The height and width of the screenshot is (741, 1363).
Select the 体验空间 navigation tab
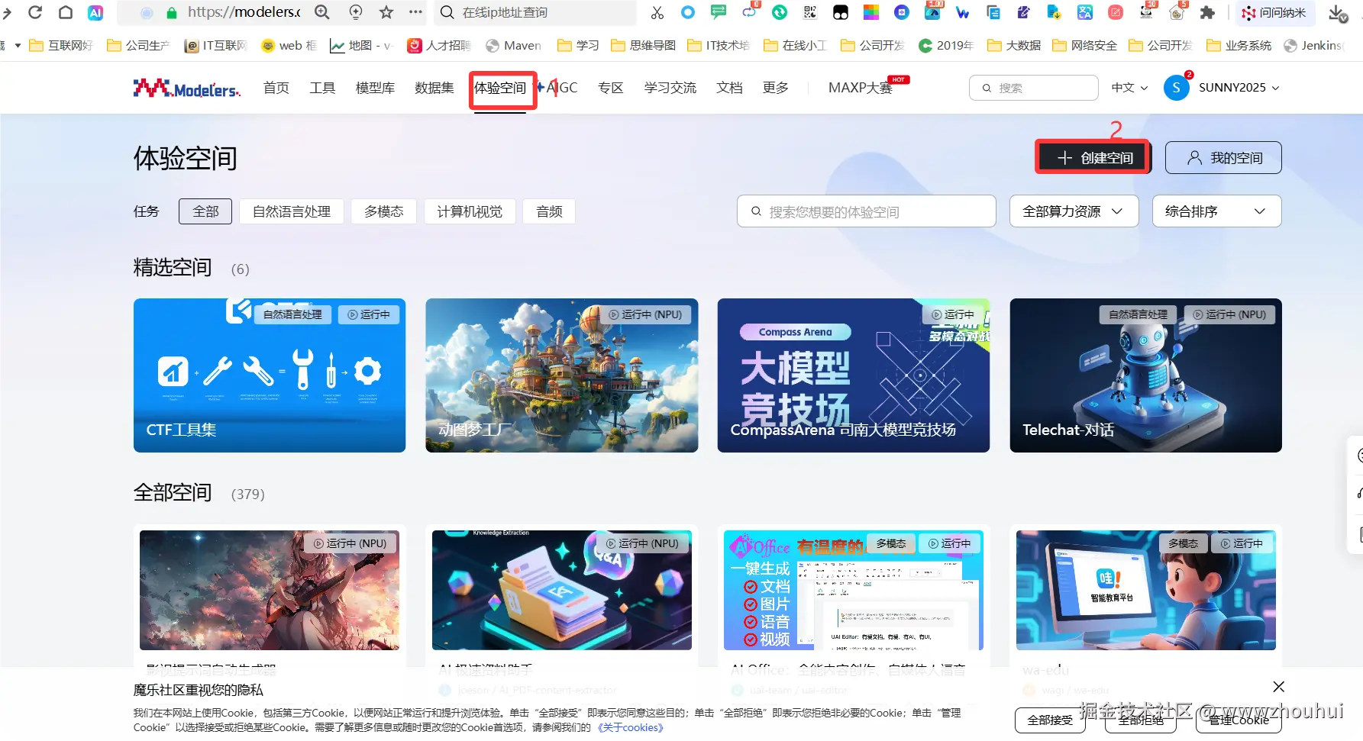[500, 88]
